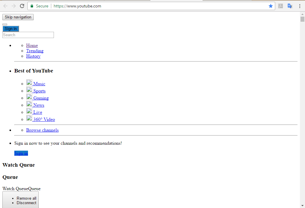Click the blue bookmark star icon
The image size is (305, 208).
[270, 6]
